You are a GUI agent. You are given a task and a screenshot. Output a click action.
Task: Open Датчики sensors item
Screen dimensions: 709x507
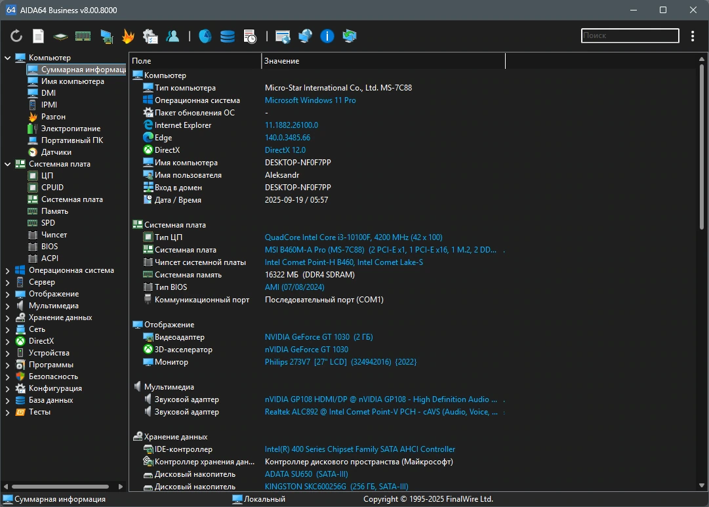tap(56, 152)
